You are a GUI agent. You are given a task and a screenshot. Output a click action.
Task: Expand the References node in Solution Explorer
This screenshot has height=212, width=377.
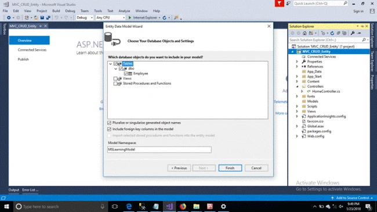pyautogui.click(x=297, y=66)
